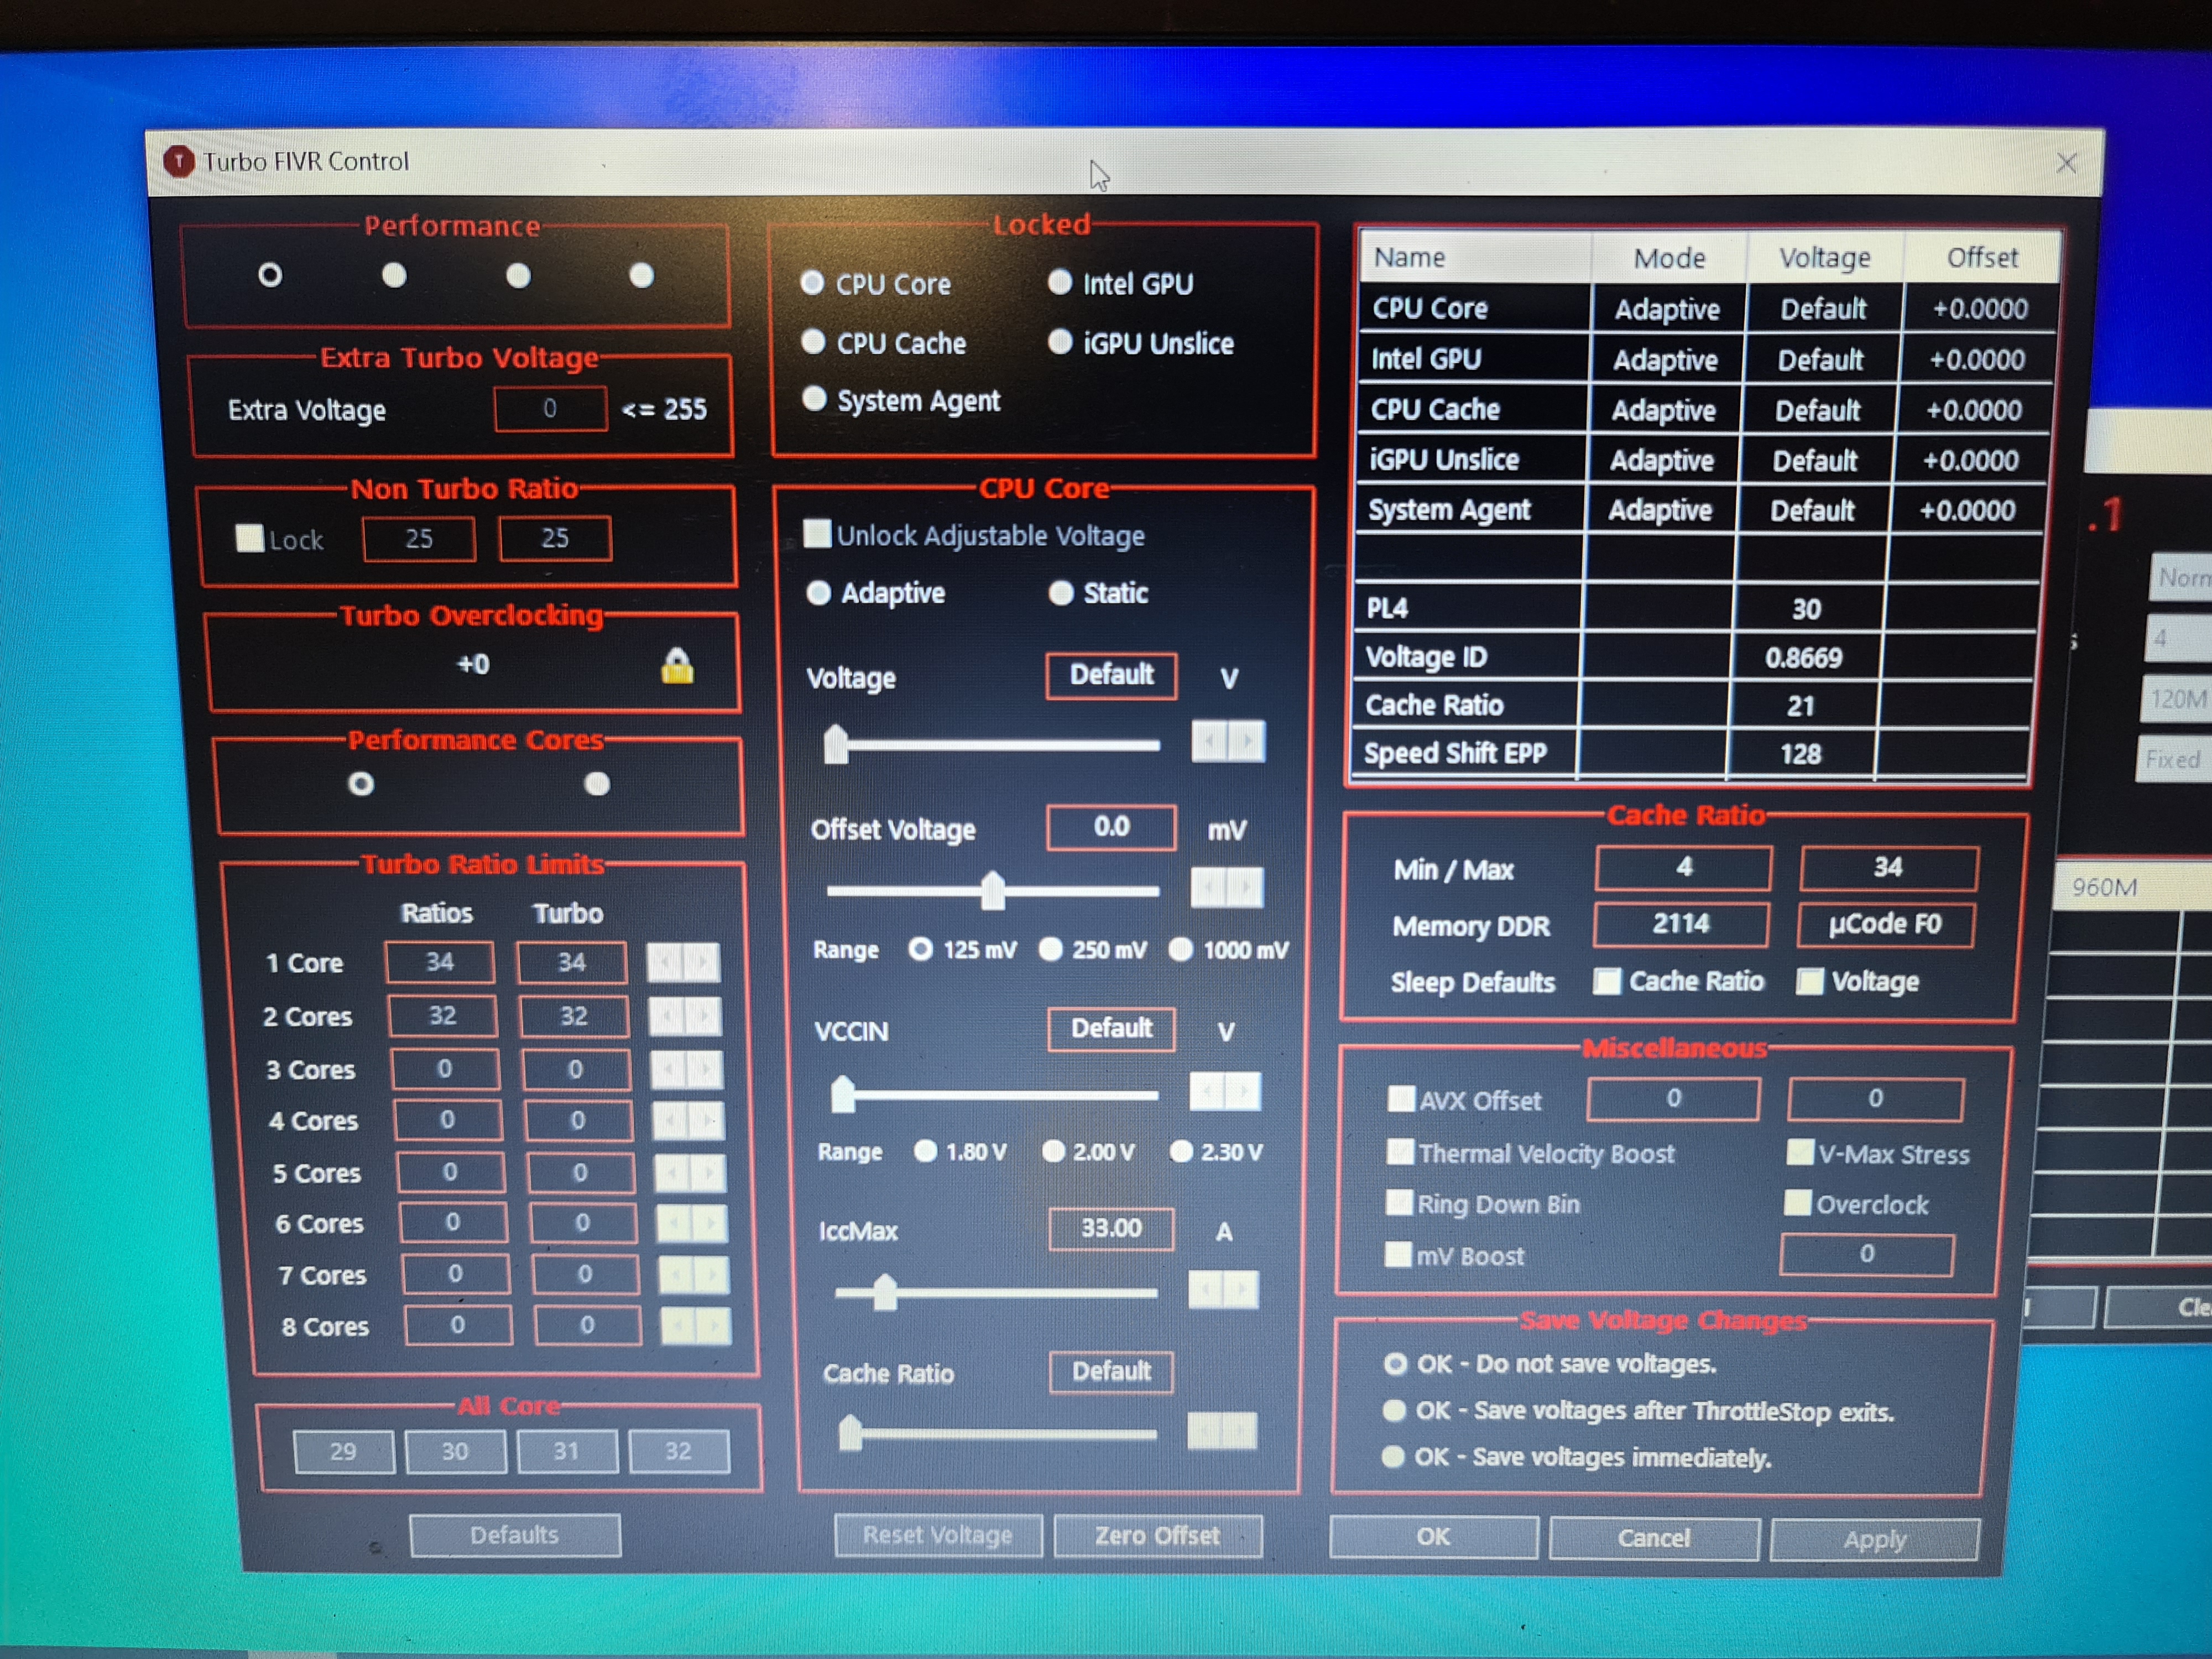Click All Core 29 button
Viewport: 2212px width, 1659px height.
click(344, 1451)
